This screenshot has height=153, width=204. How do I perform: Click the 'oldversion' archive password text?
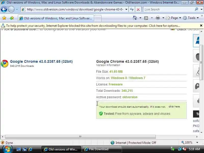coord(130,97)
